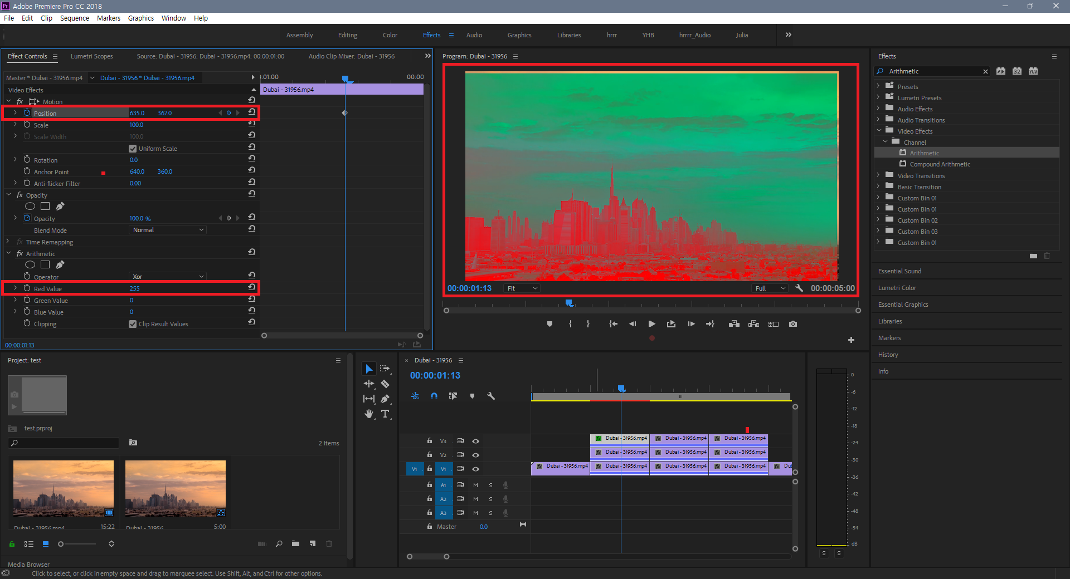Open Program monitor settings wrench
This screenshot has width=1070, height=579.
point(799,288)
